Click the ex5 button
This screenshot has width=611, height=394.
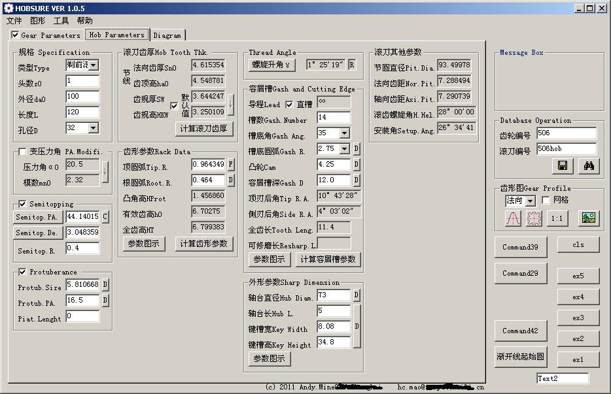[578, 276]
